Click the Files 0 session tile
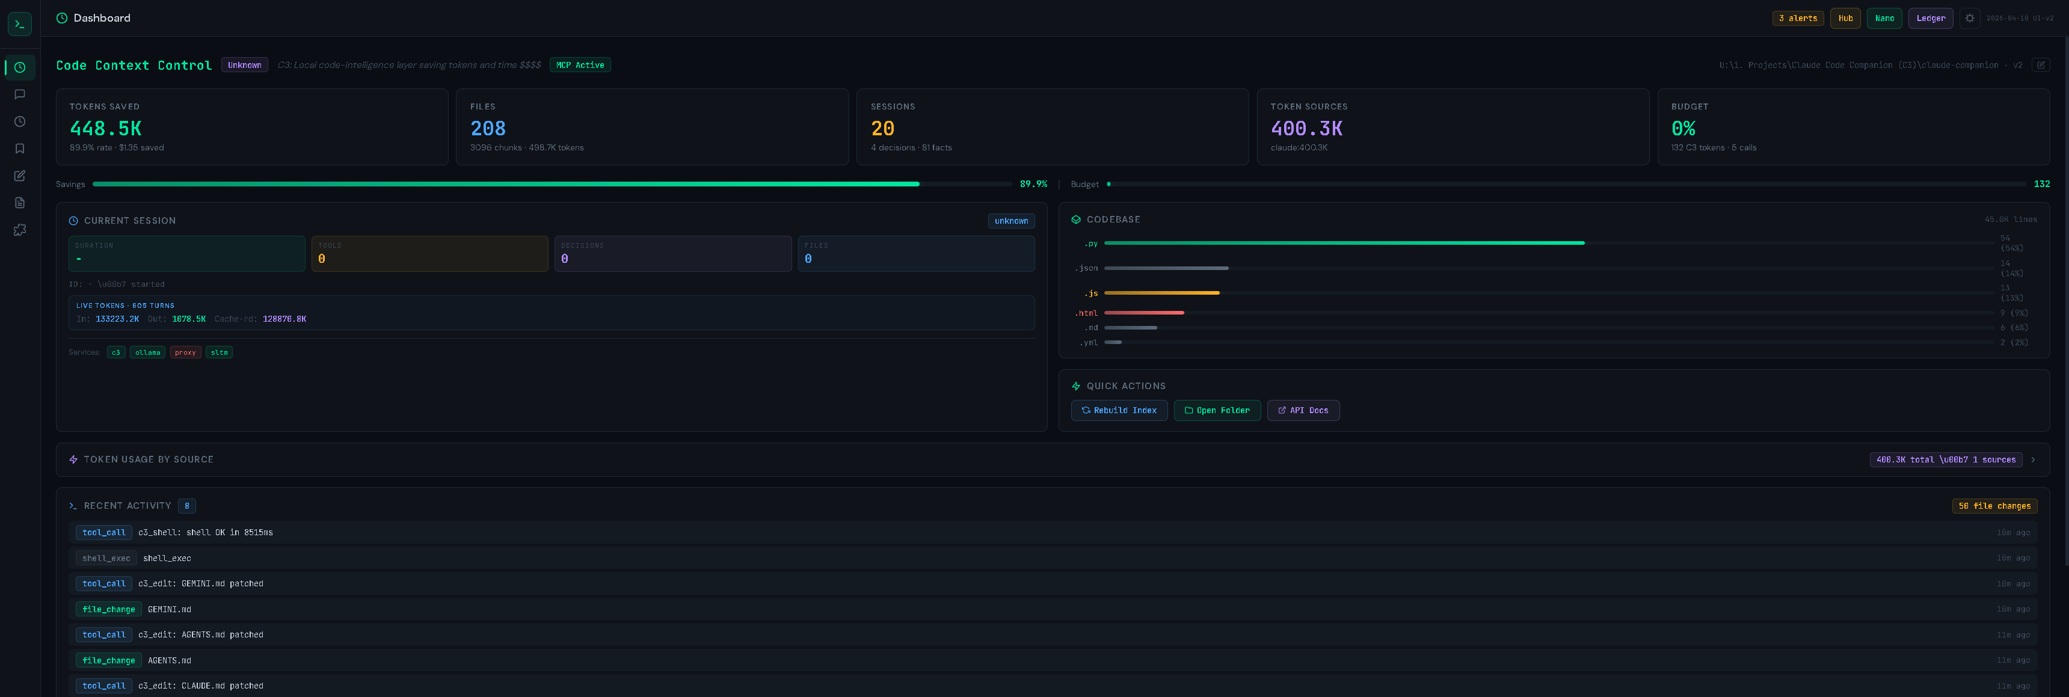This screenshot has height=697, width=2069. (917, 254)
